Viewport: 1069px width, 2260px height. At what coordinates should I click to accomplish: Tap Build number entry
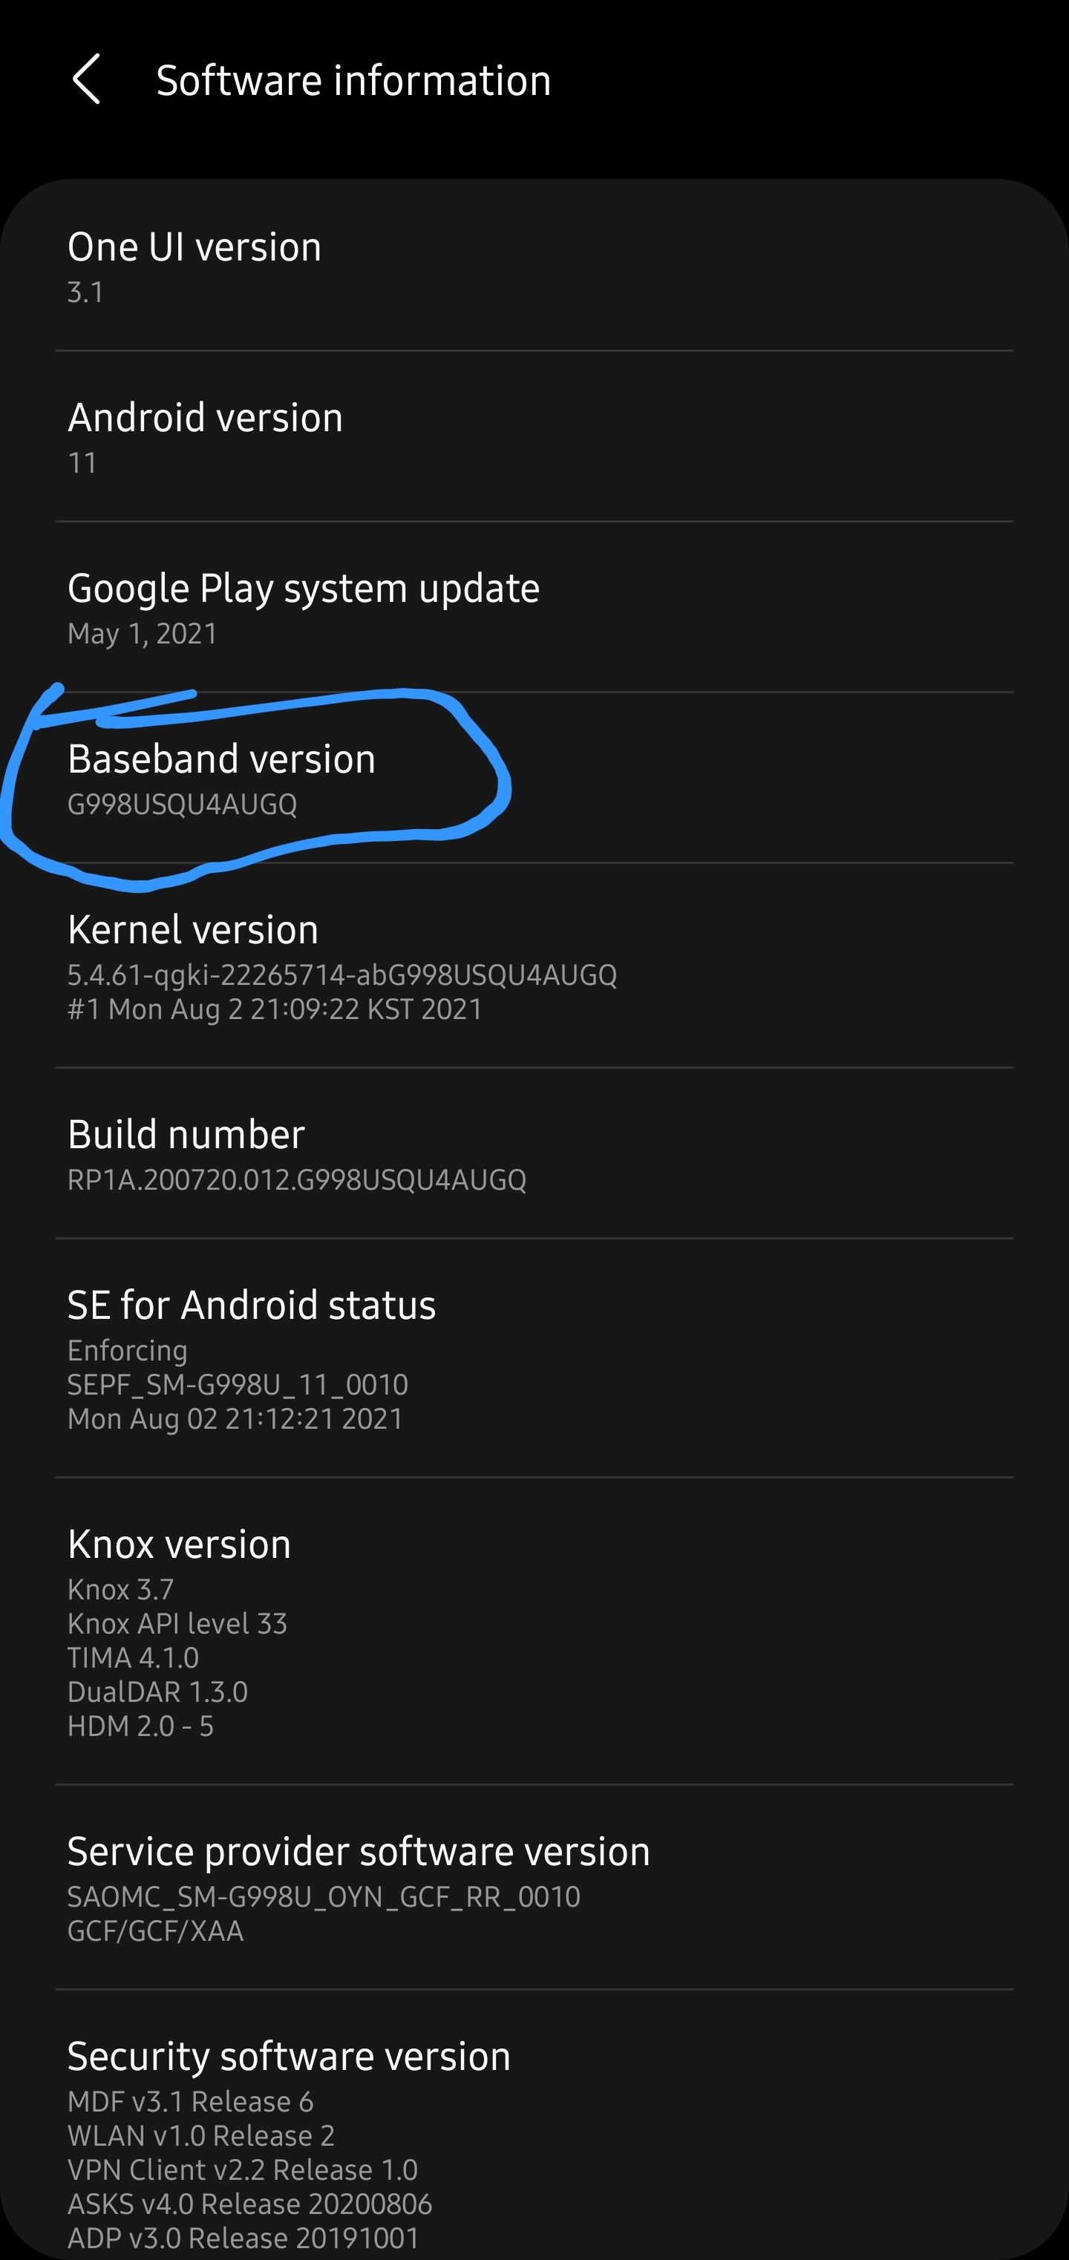(534, 1153)
